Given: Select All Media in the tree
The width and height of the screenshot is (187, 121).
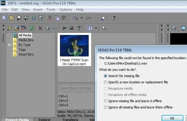Looking at the screenshot, I should (x=25, y=35).
